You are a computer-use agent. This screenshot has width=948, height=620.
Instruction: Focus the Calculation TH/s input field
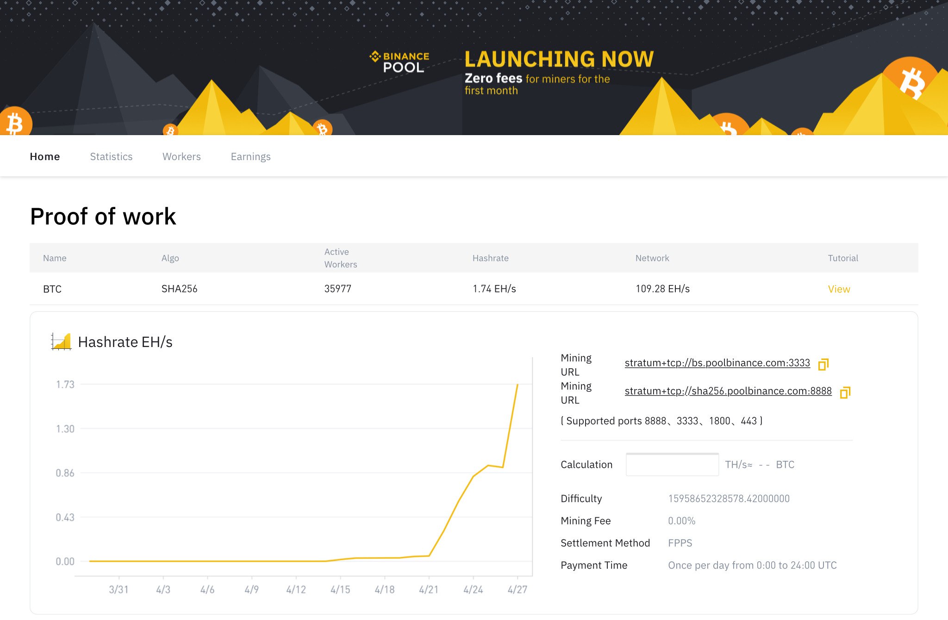(672, 465)
